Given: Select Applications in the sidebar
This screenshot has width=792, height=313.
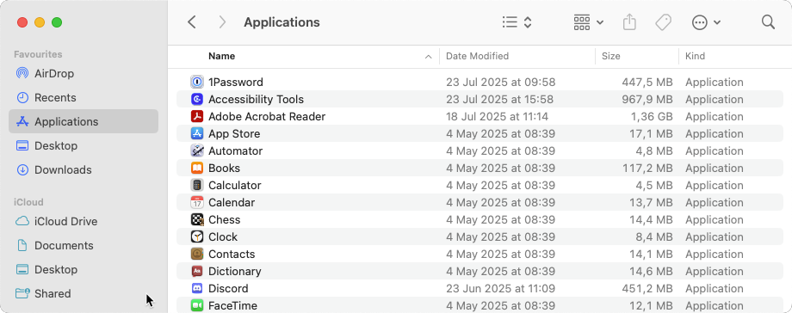Looking at the screenshot, I should click(x=84, y=121).
